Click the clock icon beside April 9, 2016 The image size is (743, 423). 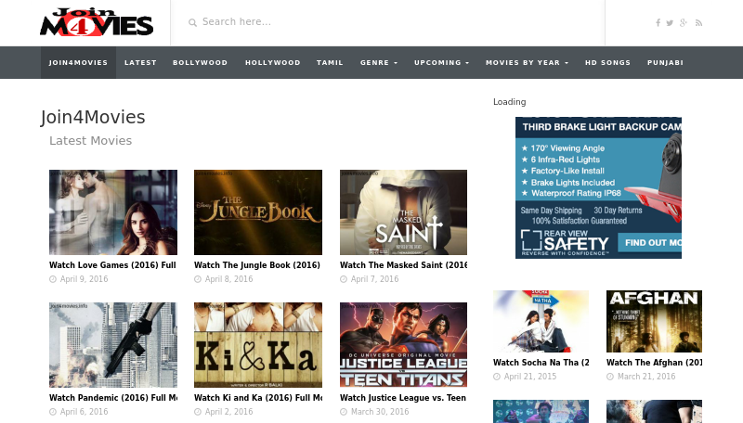(53, 279)
